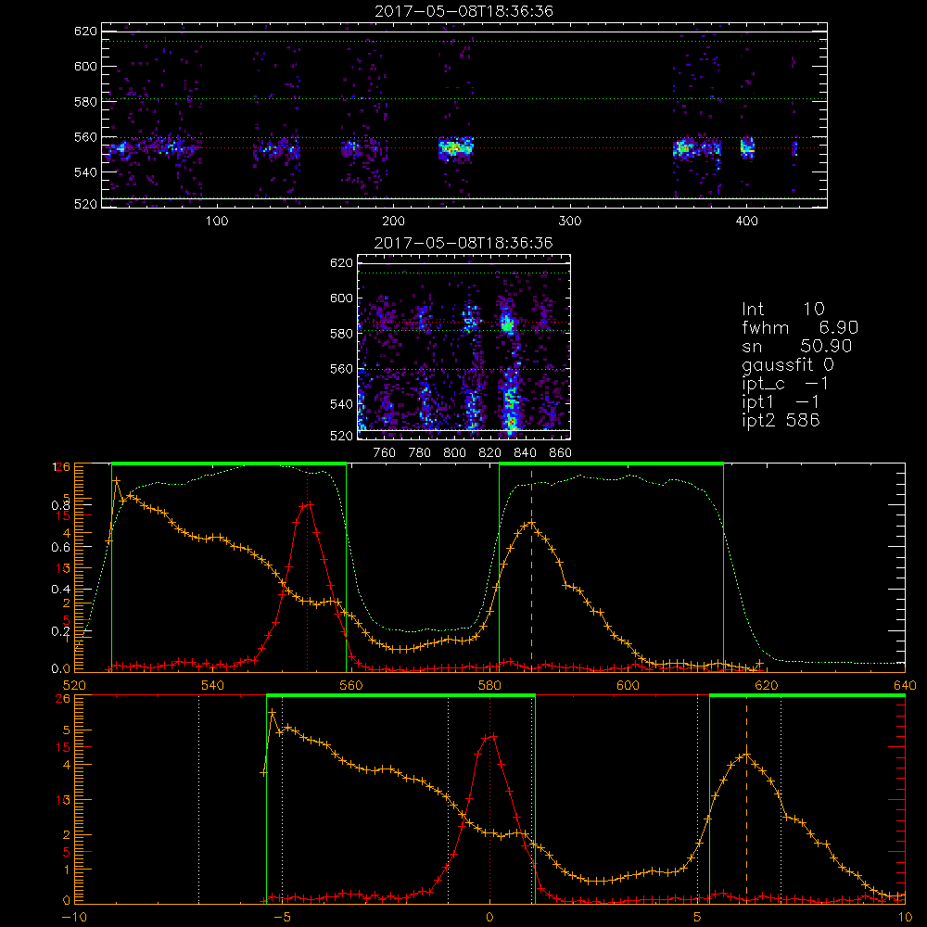This screenshot has width=927, height=927.
Task: Click the bright emission blob near x=230 in top image
Action: [x=456, y=148]
